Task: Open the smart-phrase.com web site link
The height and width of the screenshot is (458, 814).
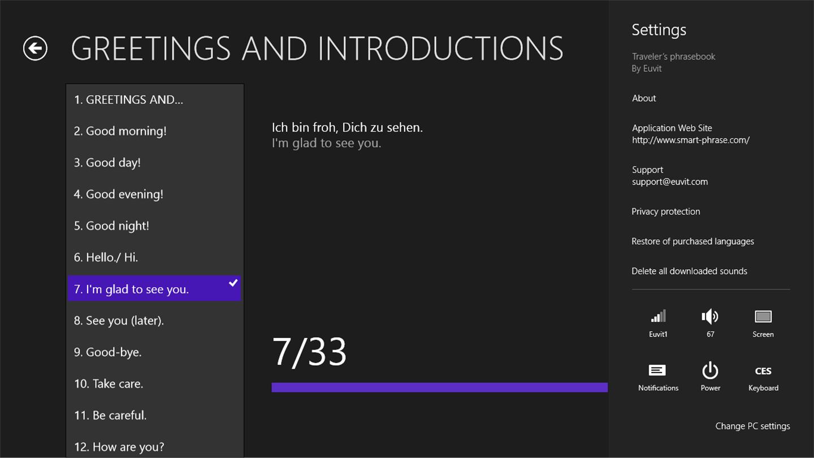Action: pos(691,140)
